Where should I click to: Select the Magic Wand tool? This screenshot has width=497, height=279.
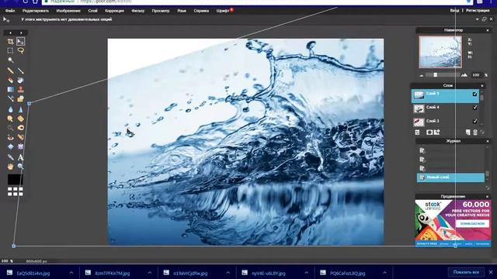(10, 60)
